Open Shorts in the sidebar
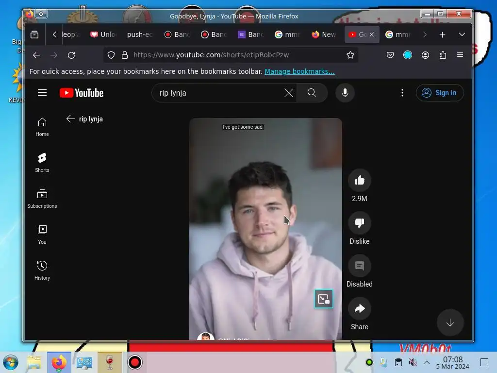497x373 pixels. [42, 163]
